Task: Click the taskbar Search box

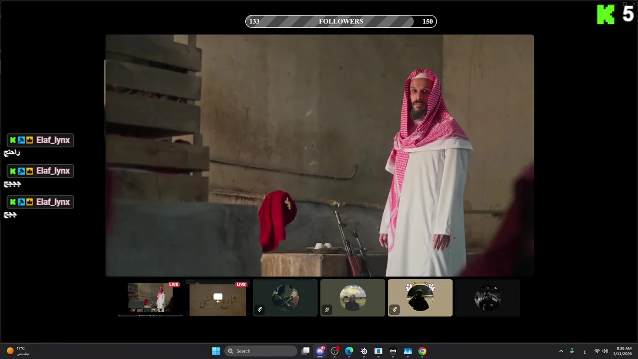Action: [x=261, y=351]
